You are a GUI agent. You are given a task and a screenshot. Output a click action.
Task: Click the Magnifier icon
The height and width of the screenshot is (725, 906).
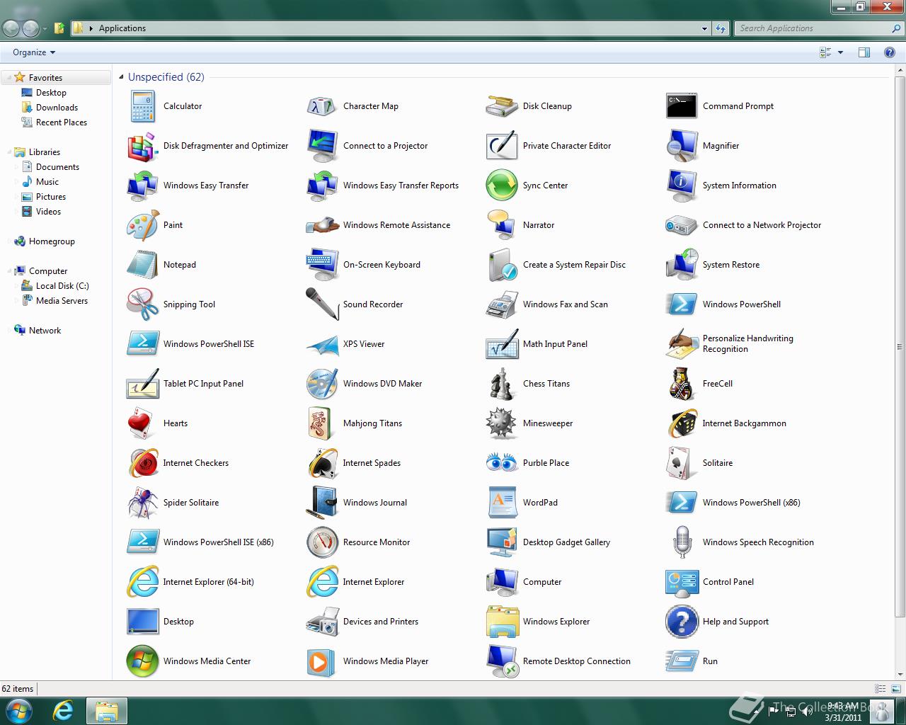[682, 146]
